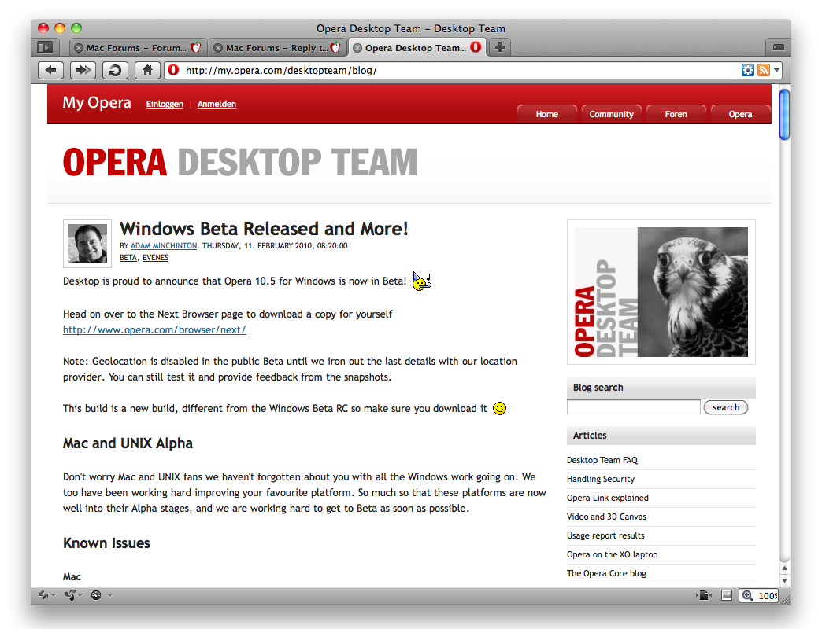Screen dimensions: 822x629
Task: Click the party smiley emoticon
Action: tap(421, 281)
